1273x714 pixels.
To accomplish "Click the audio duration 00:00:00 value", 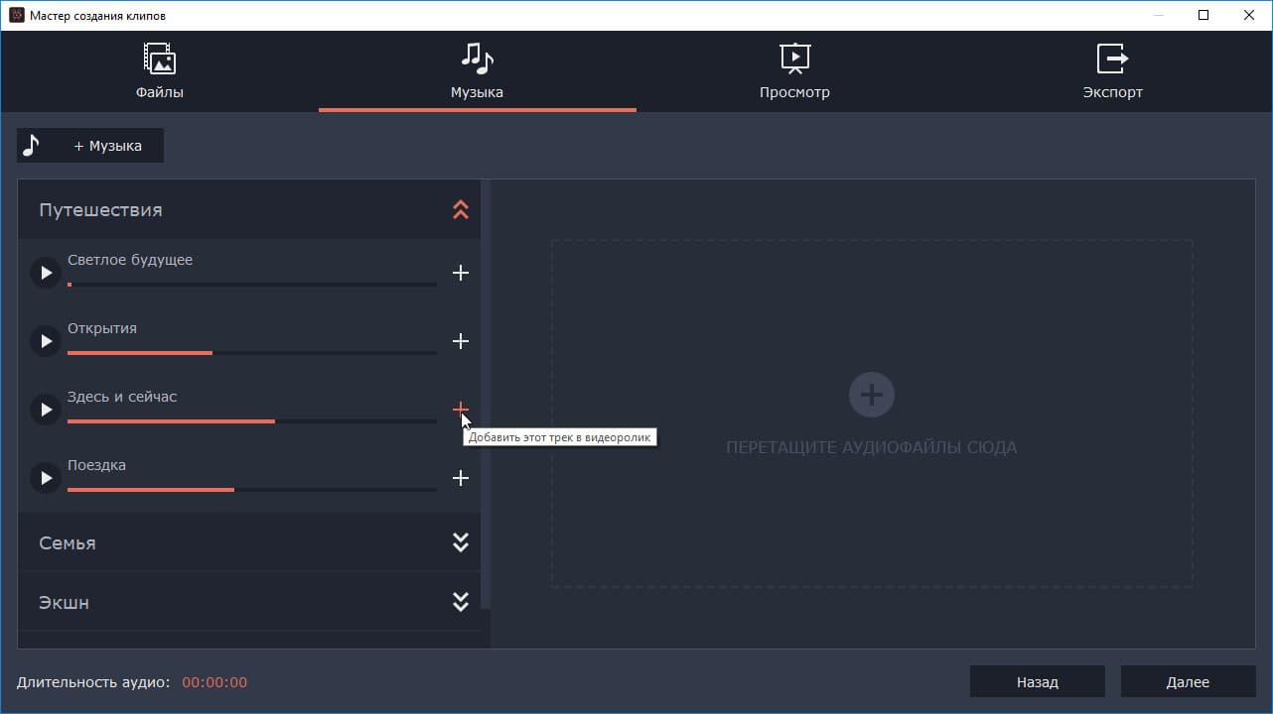I will (x=214, y=682).
